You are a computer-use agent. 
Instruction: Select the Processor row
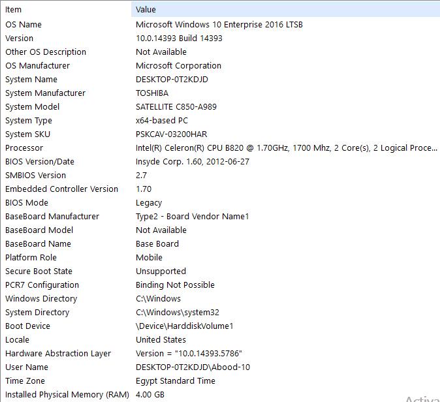24,148
